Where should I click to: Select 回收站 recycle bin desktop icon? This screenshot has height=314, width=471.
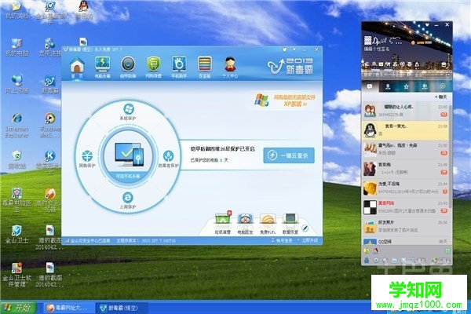coord(16,159)
